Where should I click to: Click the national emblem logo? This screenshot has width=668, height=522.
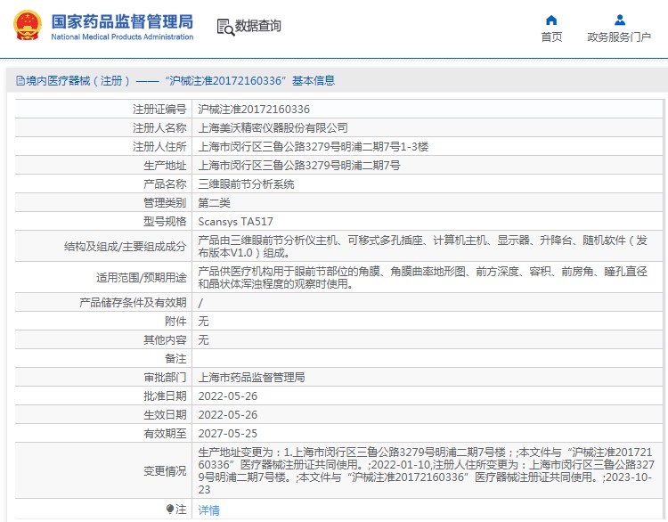pyautogui.click(x=28, y=25)
